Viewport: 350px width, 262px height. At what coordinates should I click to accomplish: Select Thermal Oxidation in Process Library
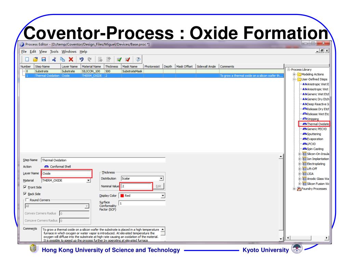316,124
